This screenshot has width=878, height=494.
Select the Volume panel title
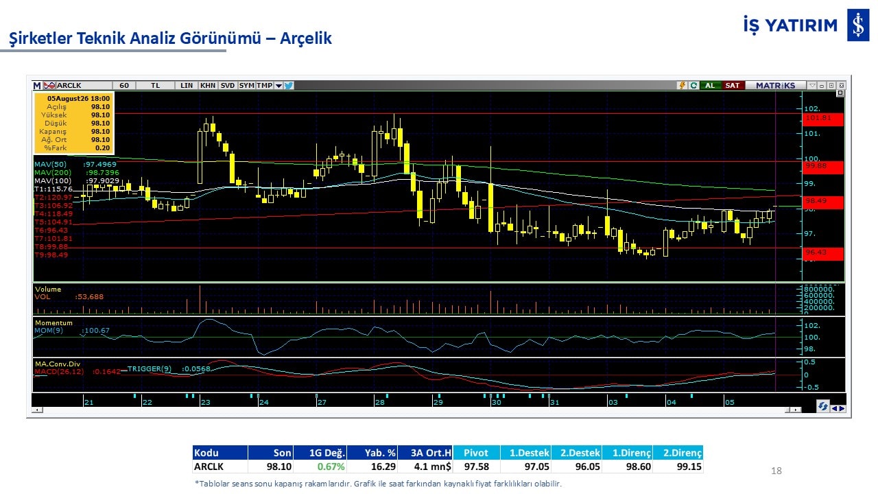(48, 290)
